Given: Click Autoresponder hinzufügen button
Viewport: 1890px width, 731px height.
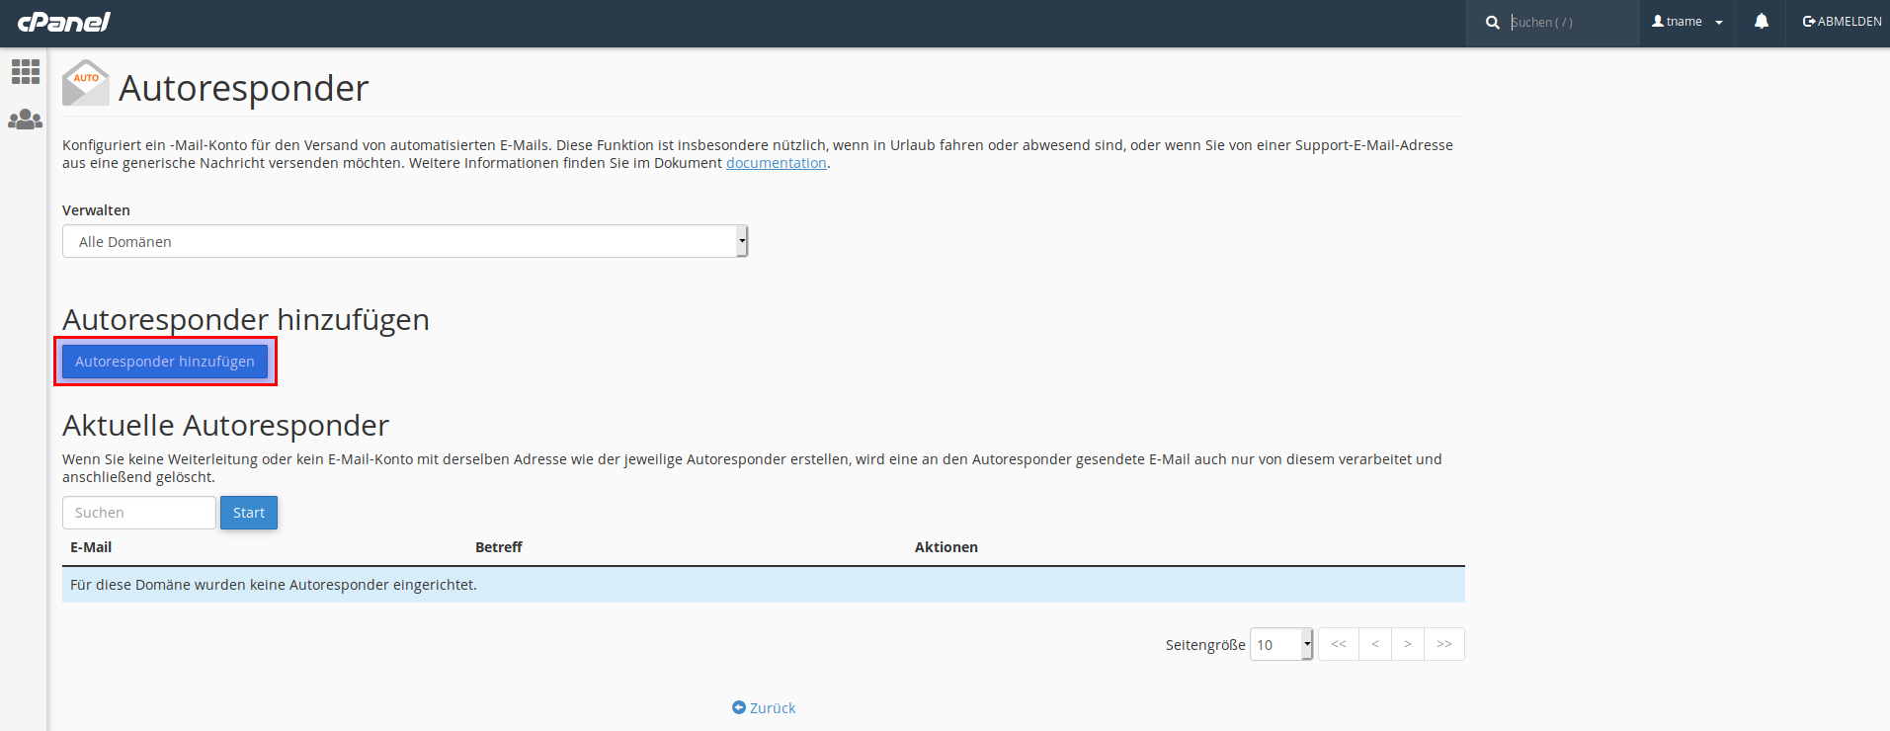Looking at the screenshot, I should tap(165, 362).
